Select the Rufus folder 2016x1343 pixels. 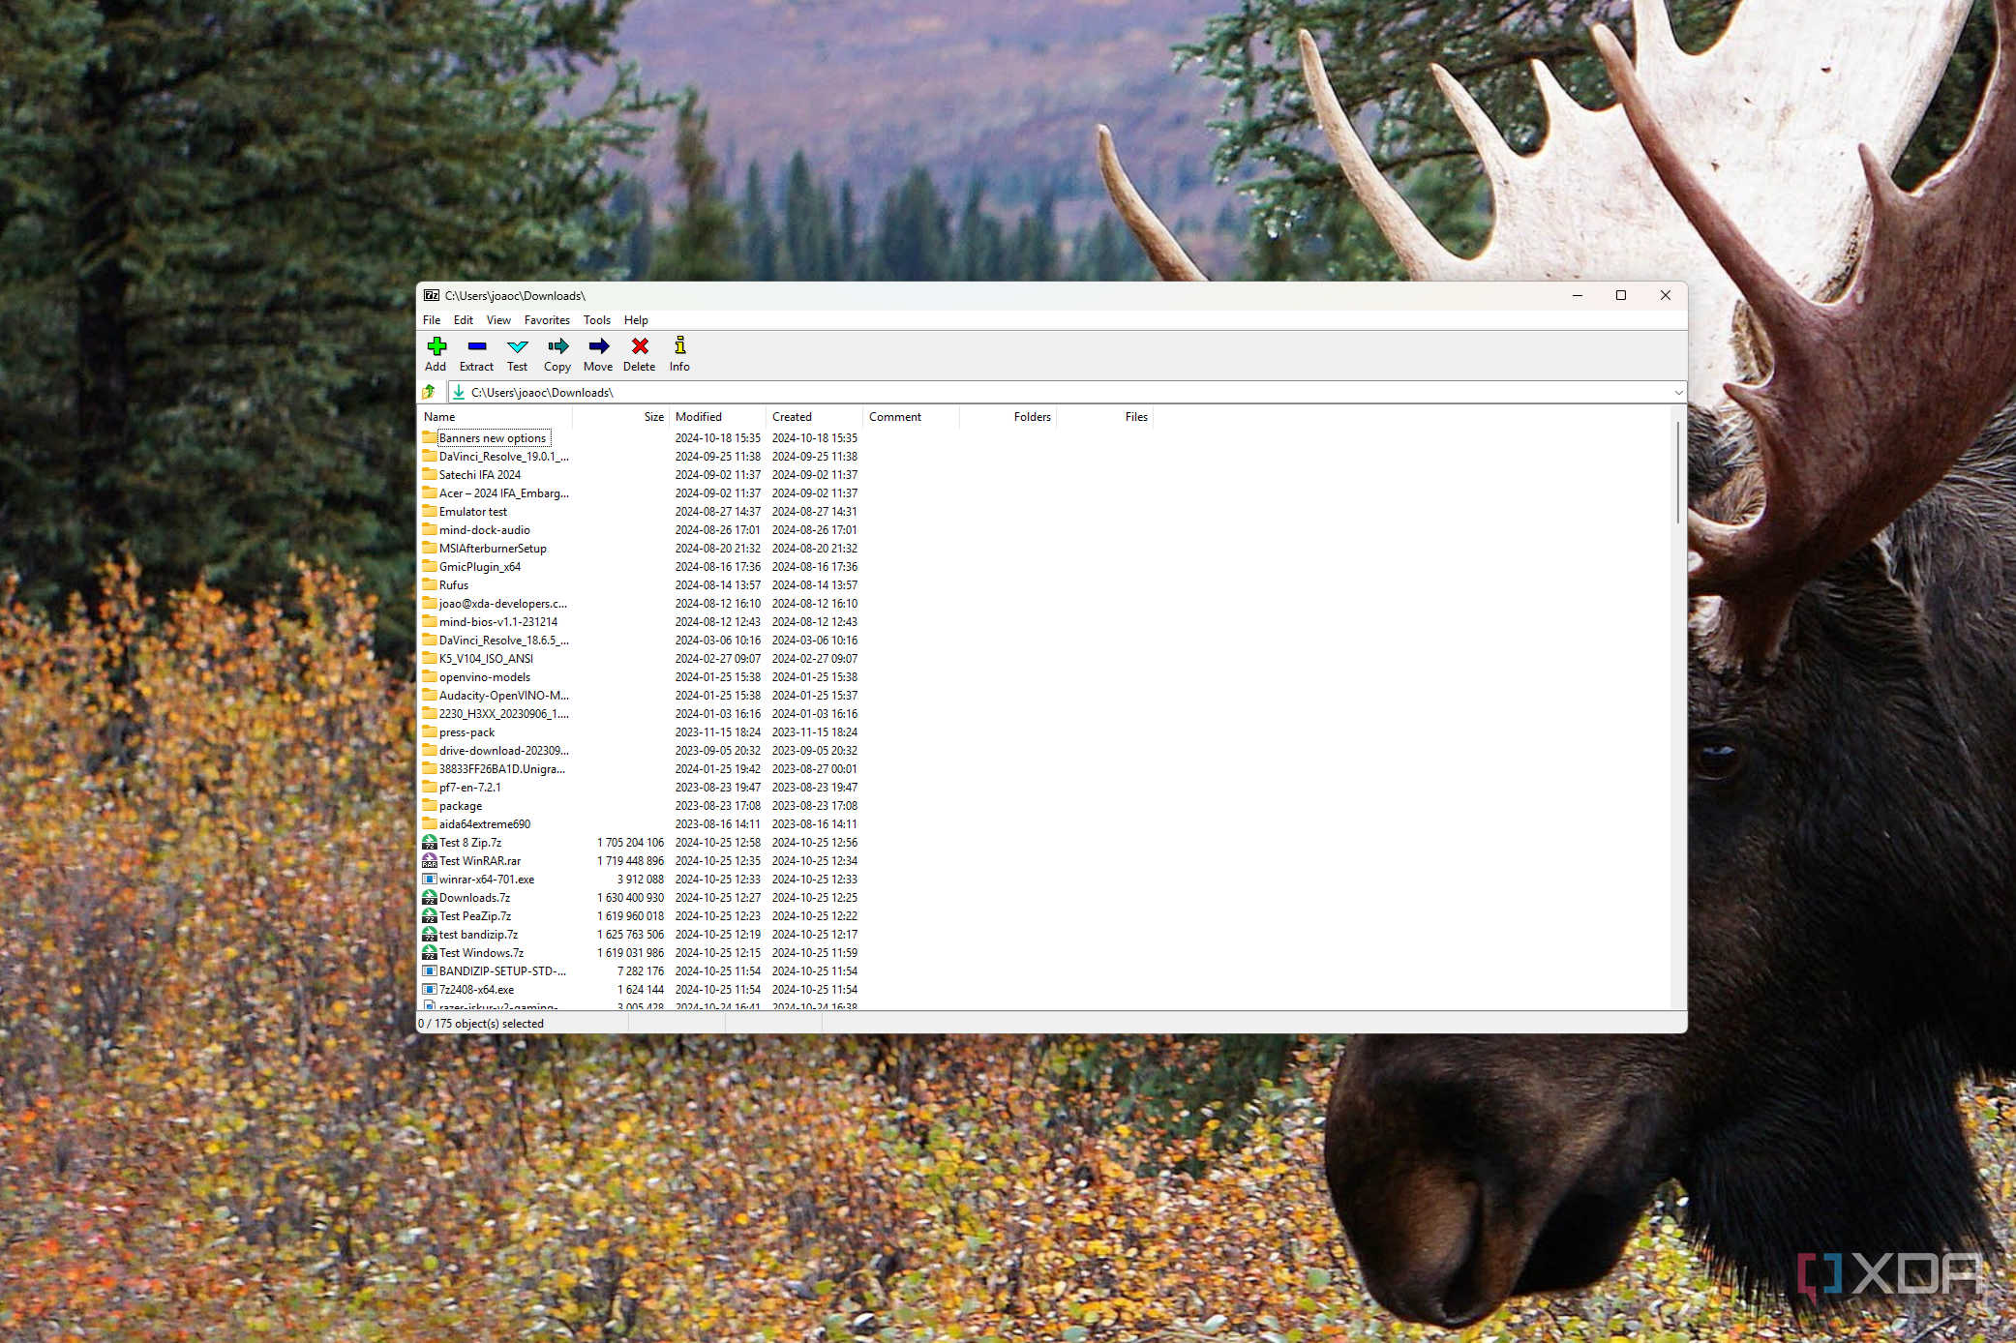click(x=453, y=585)
